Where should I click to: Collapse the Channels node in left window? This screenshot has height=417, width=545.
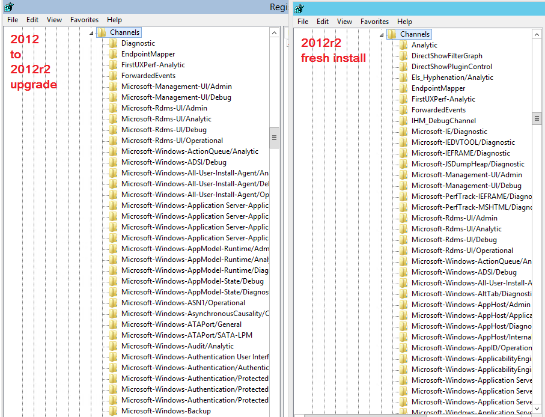(91, 33)
